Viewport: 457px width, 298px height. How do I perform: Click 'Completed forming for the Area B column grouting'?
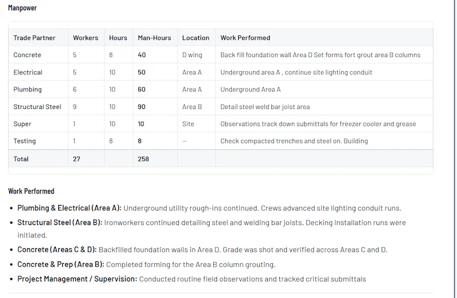coord(191,264)
